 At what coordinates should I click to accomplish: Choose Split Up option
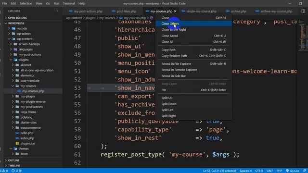pyautogui.click(x=193, y=98)
